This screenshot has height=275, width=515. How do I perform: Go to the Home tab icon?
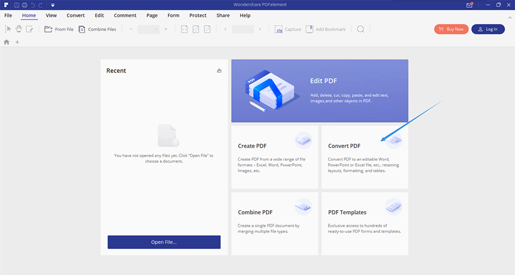[x=7, y=42]
